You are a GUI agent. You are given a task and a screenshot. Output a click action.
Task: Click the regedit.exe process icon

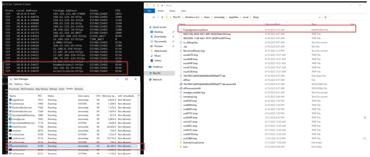pyautogui.click(x=10, y=99)
